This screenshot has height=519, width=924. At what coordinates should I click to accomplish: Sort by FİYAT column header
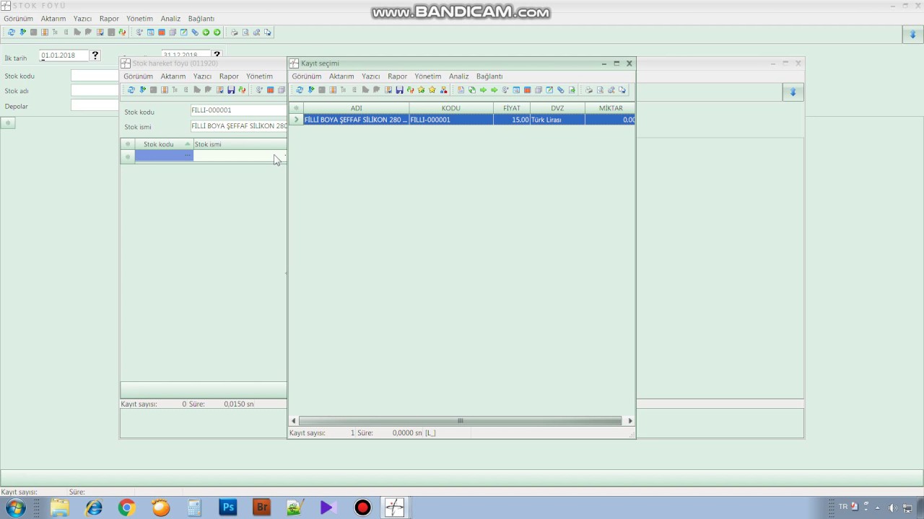512,108
